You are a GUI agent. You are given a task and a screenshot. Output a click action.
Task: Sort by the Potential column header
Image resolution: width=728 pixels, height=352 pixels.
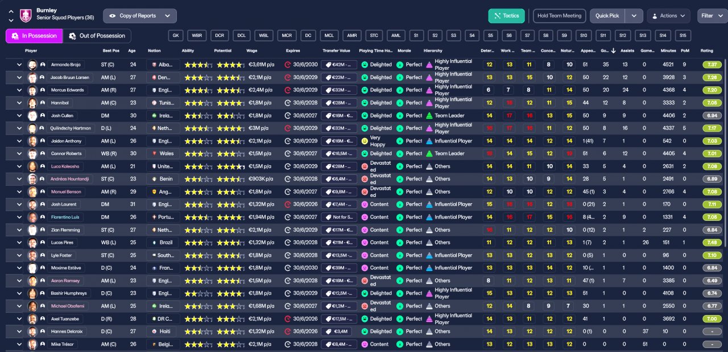(223, 51)
